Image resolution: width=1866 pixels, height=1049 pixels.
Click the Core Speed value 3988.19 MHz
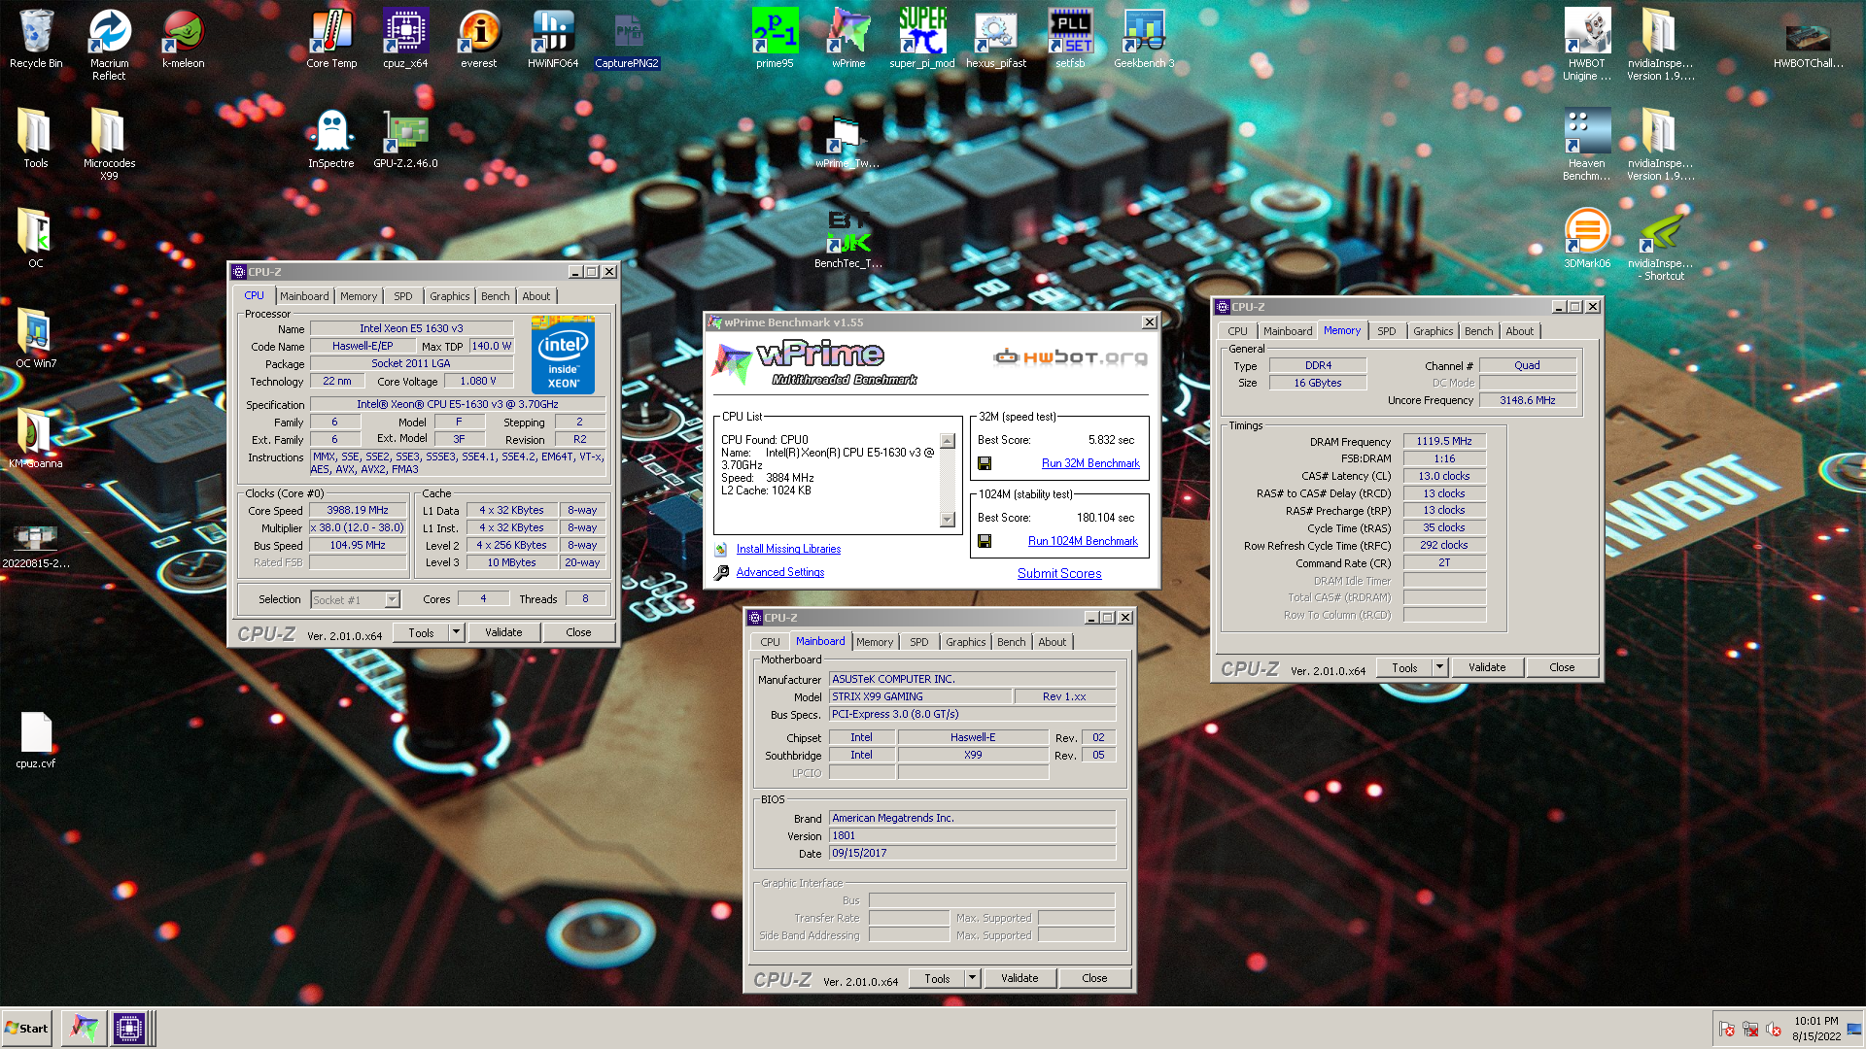(x=358, y=510)
